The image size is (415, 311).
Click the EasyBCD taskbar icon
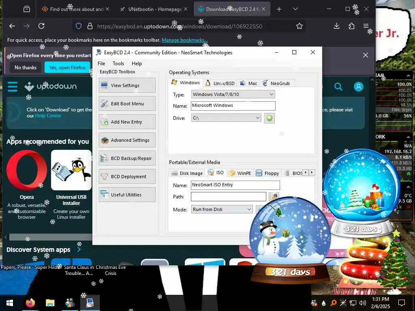(x=90, y=303)
